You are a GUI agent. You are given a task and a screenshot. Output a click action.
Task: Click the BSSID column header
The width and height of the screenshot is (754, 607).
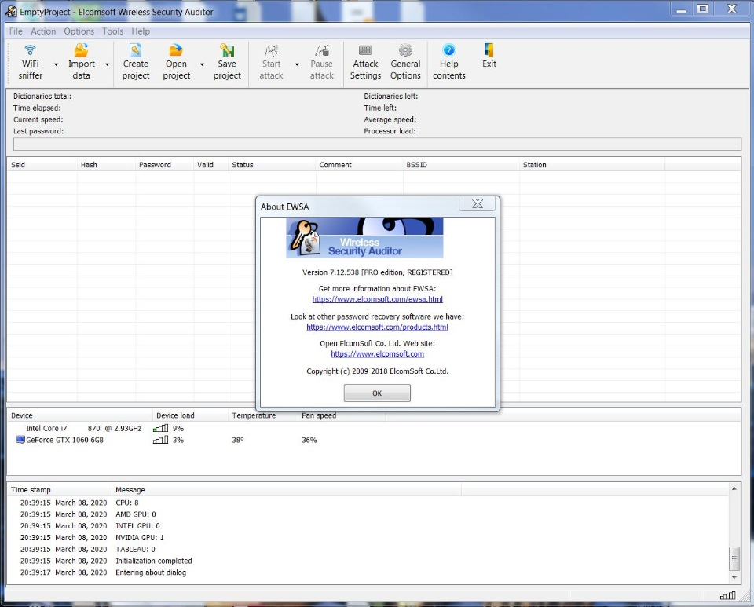click(x=461, y=164)
